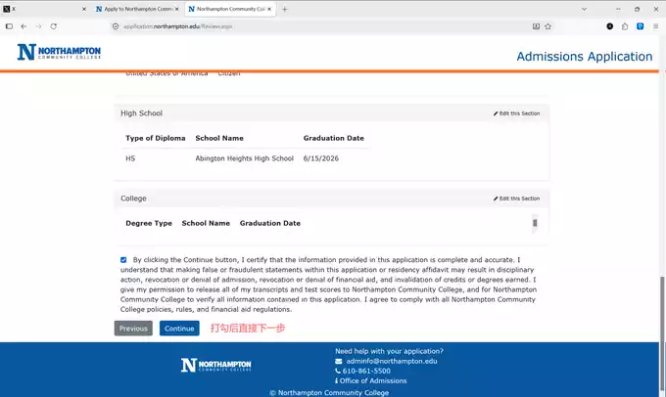Click the Type of Diploma column header

pyautogui.click(x=156, y=138)
